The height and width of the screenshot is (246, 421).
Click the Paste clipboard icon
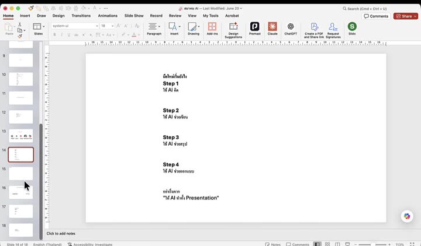click(9, 27)
